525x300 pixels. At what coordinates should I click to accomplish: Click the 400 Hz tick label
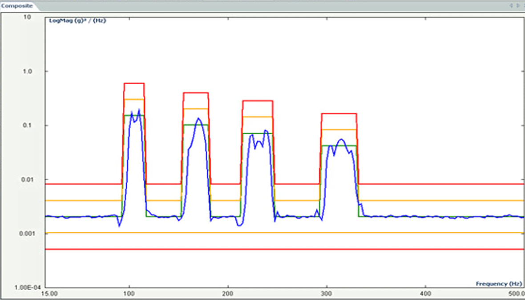426,293
